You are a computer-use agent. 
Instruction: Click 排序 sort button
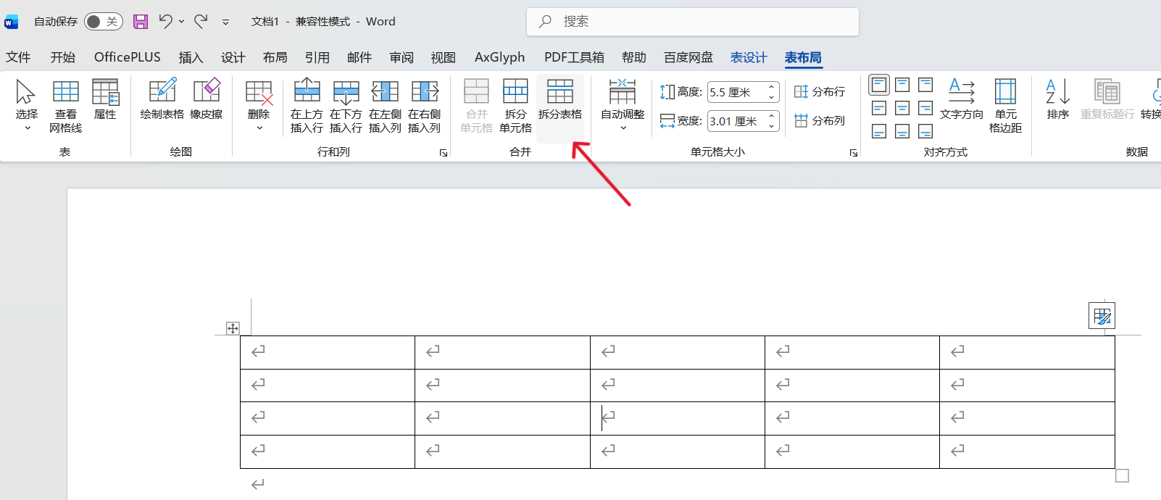[1058, 99]
